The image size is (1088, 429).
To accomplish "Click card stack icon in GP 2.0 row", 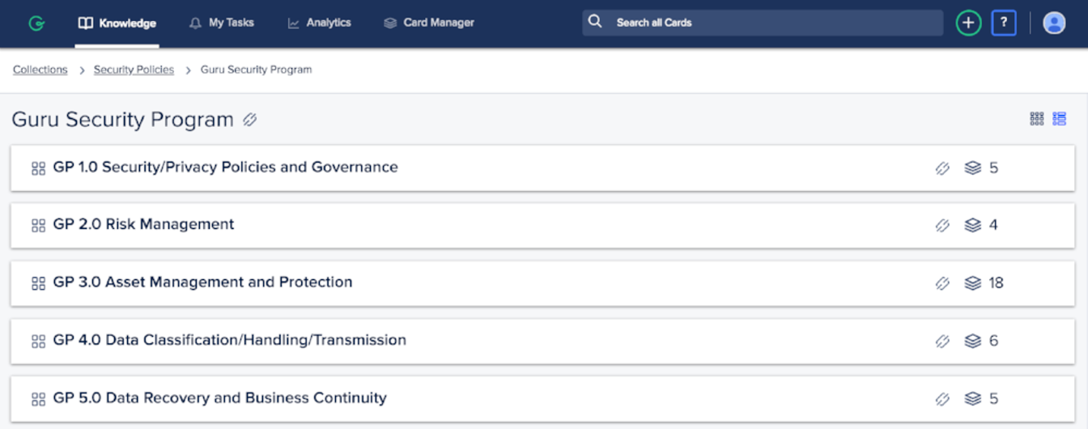I will [x=973, y=226].
